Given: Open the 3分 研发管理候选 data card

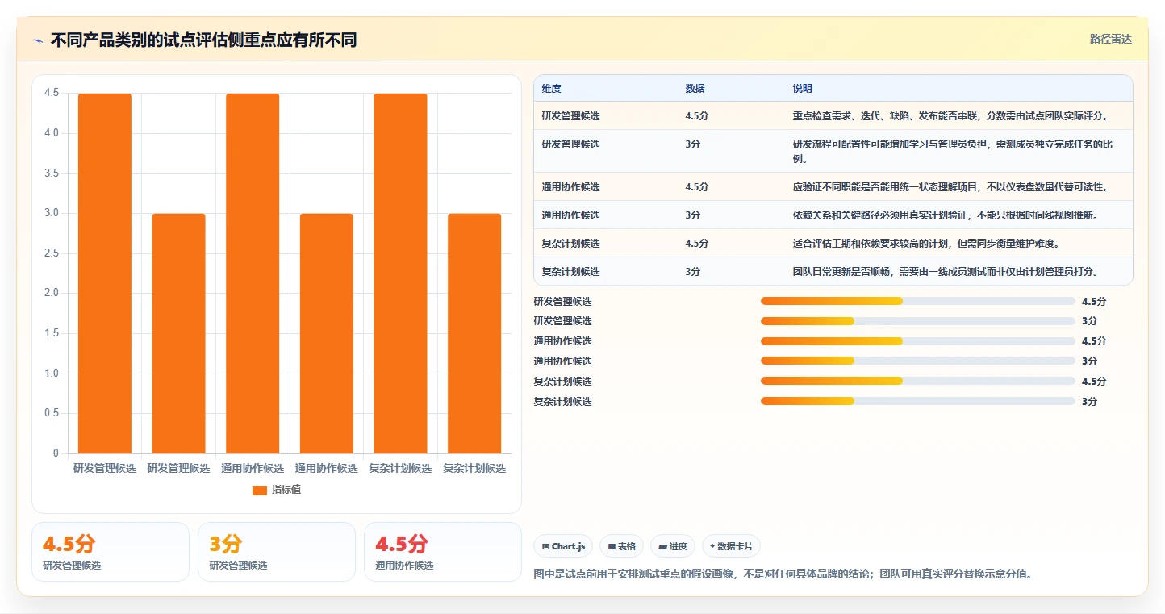Looking at the screenshot, I should point(277,552).
